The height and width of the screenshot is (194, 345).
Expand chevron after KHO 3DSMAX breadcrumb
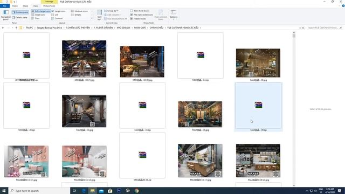click(x=132, y=27)
